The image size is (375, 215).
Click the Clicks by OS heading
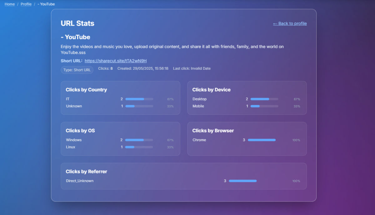pyautogui.click(x=80, y=131)
